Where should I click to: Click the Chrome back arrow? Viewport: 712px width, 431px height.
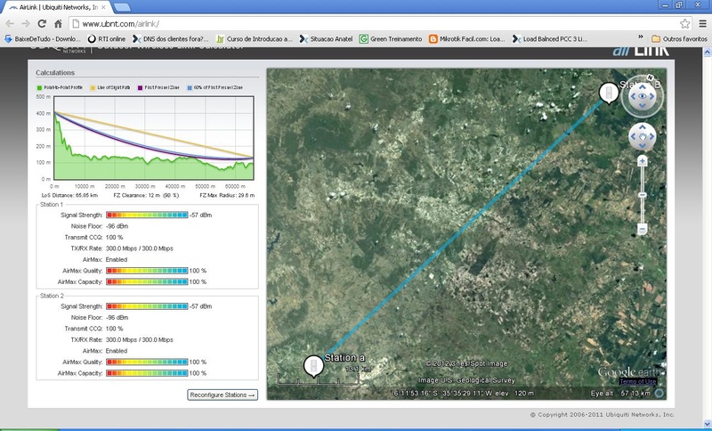[10, 24]
